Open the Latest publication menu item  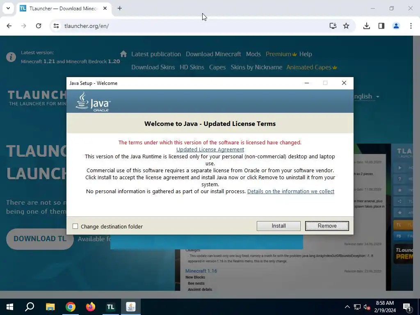point(156,54)
